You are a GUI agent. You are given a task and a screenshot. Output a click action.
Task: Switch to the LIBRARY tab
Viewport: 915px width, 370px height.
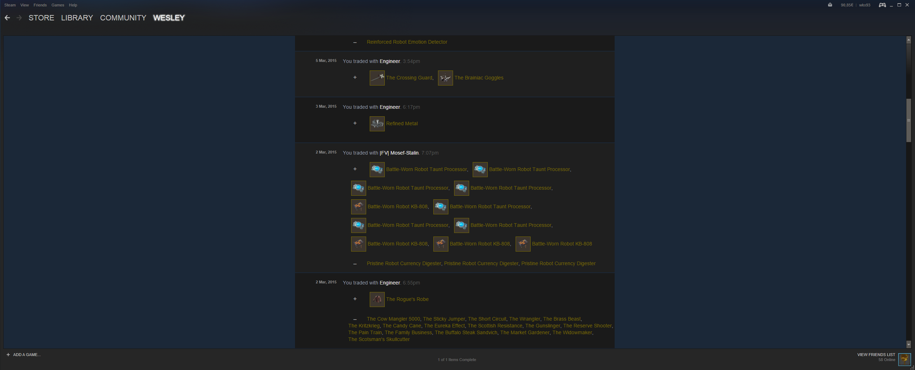click(77, 18)
